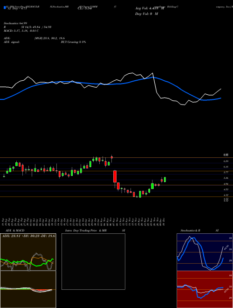Click the 'ADX signal:' label

click(12, 42)
